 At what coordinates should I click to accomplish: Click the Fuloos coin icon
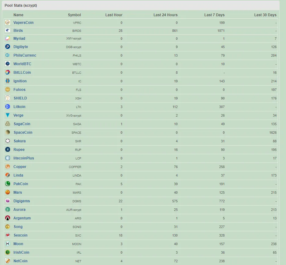[x=8, y=89]
